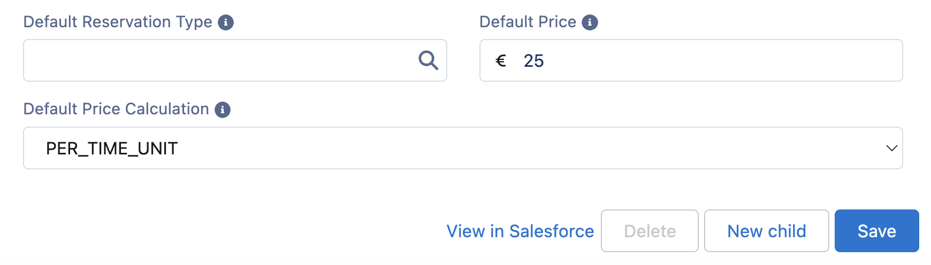The image size is (931, 265).
Task: Select the PER_TIME_UNIT value text
Action: [112, 149]
